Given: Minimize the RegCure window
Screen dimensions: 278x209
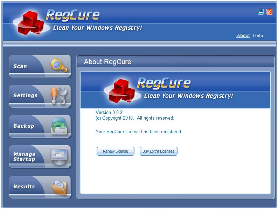Looking at the screenshot, I should coord(260,12).
